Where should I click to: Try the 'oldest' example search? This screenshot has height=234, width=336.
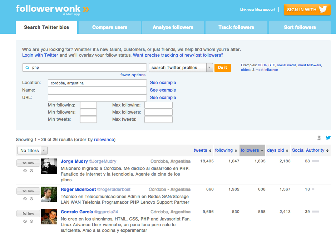(x=246, y=70)
